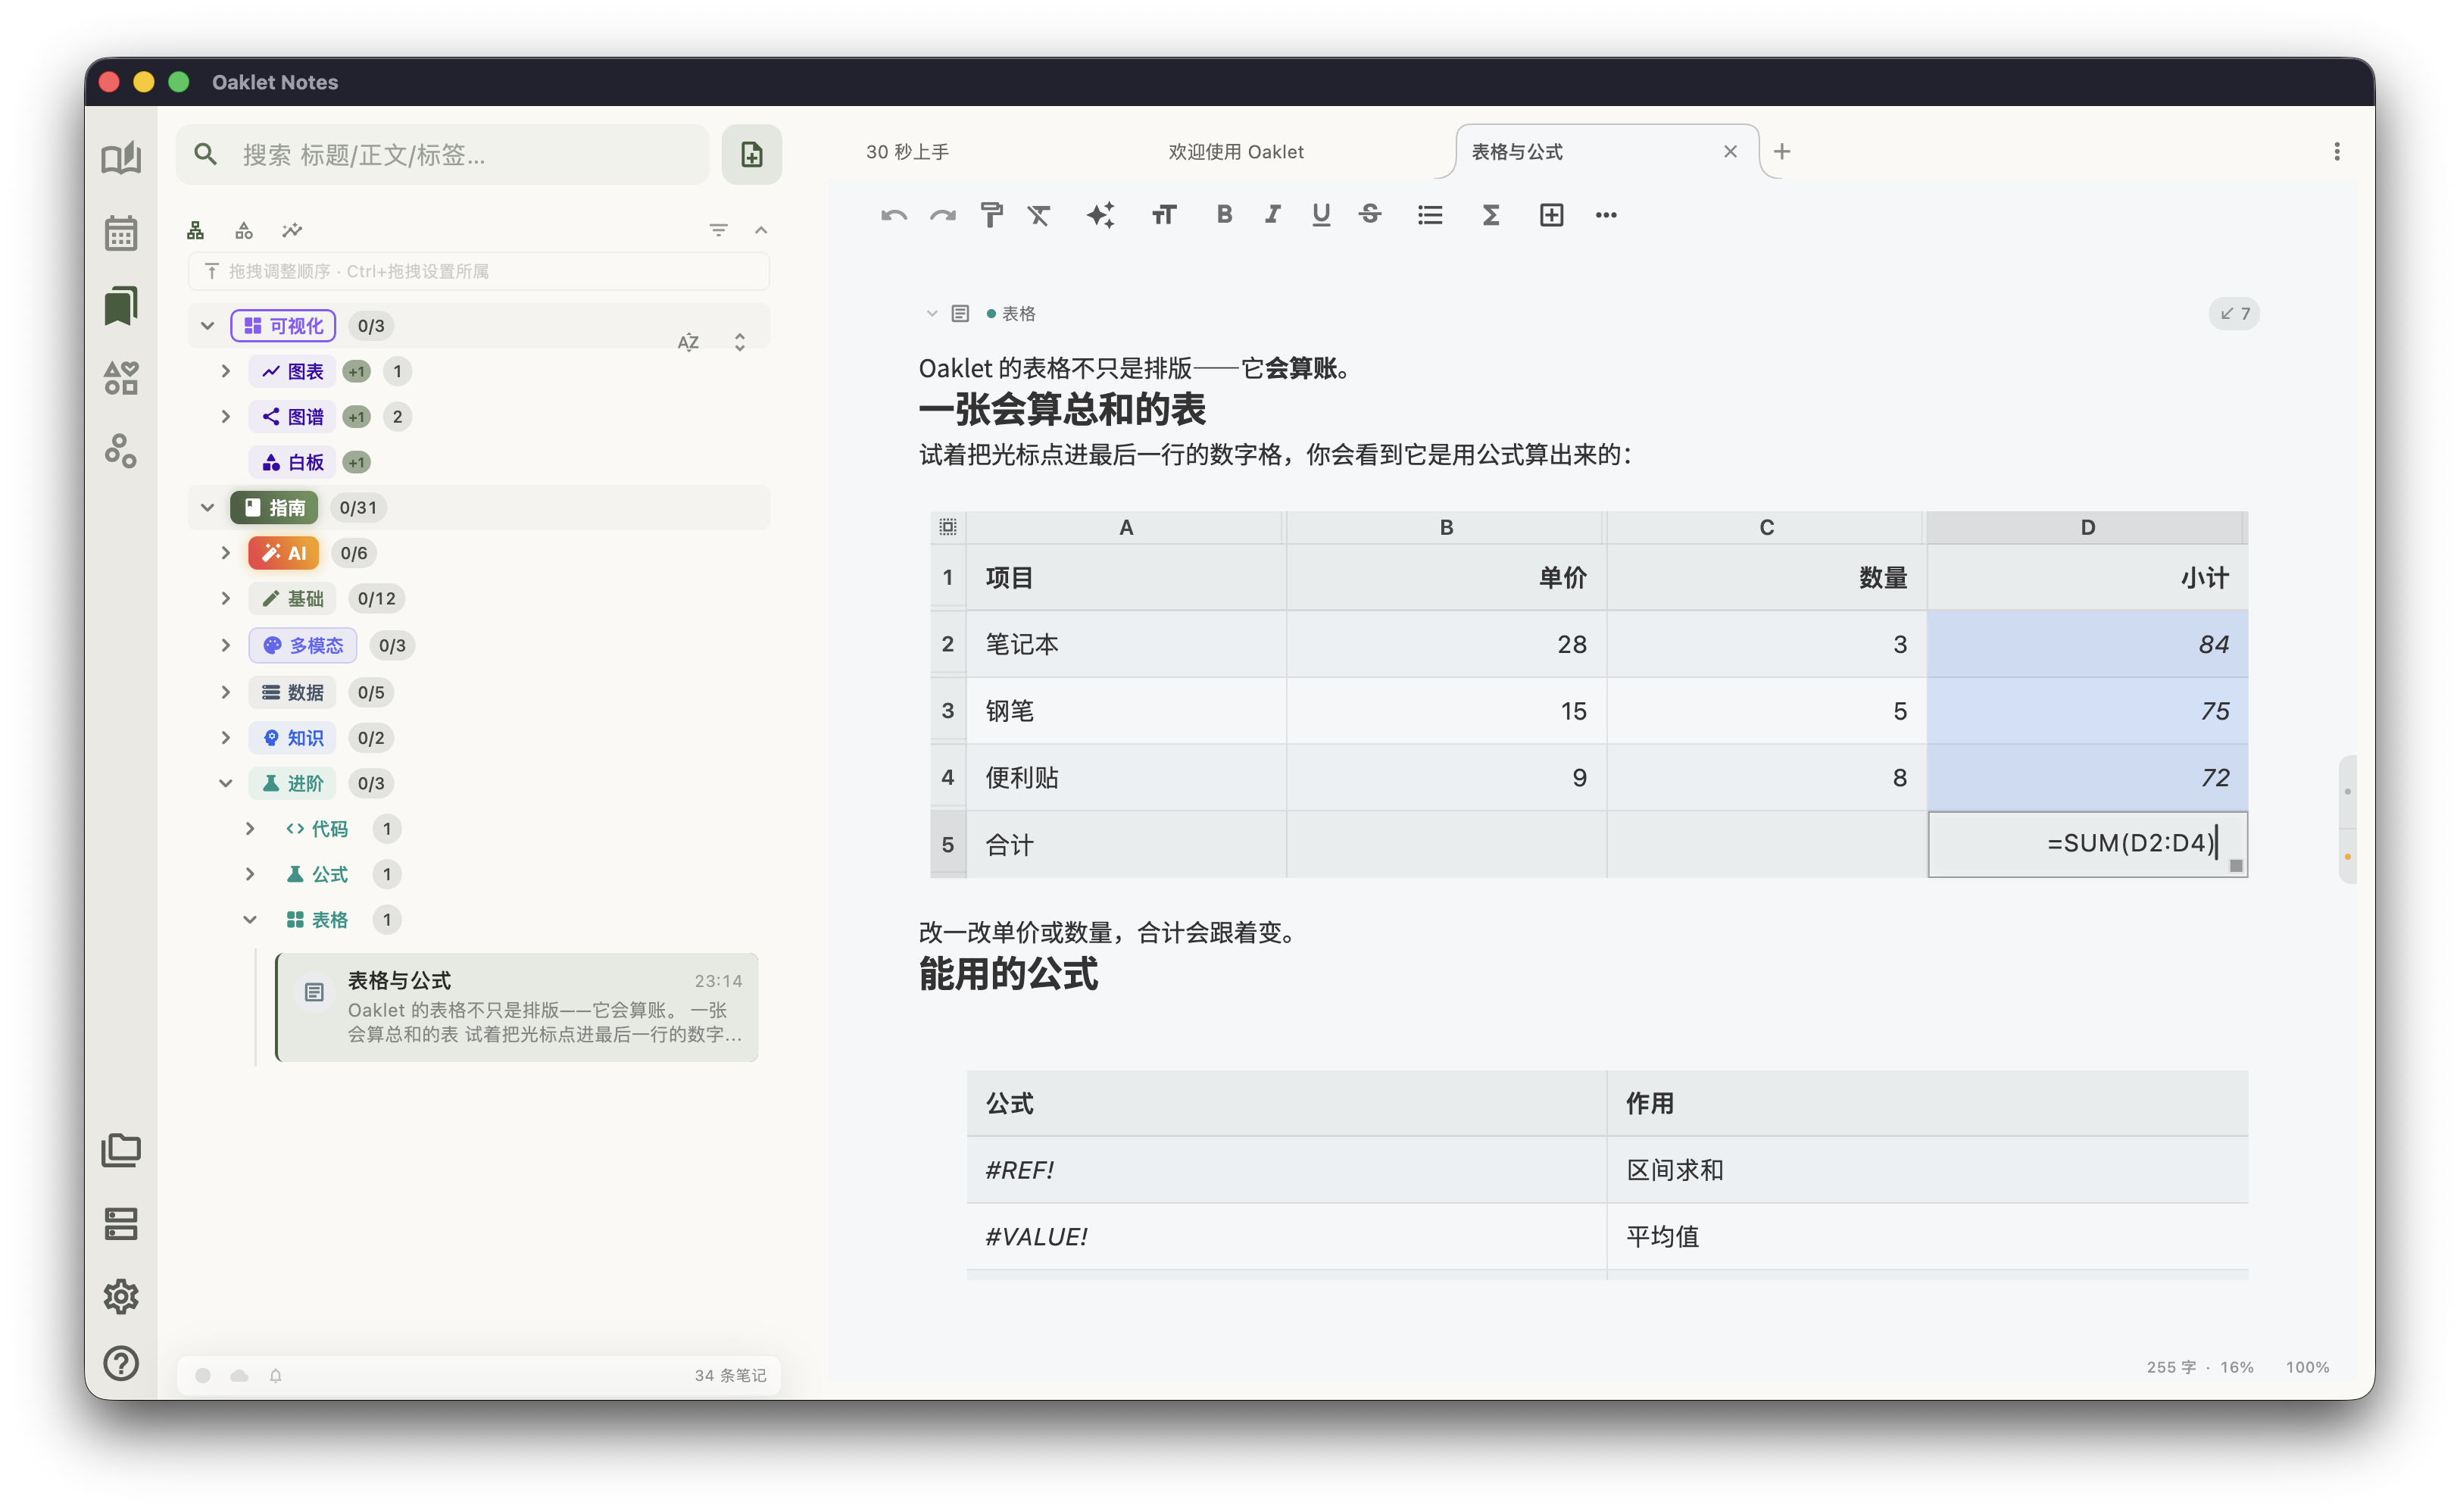The image size is (2460, 1512).
Task: Toggle strikethrough formatting
Action: [1369, 214]
